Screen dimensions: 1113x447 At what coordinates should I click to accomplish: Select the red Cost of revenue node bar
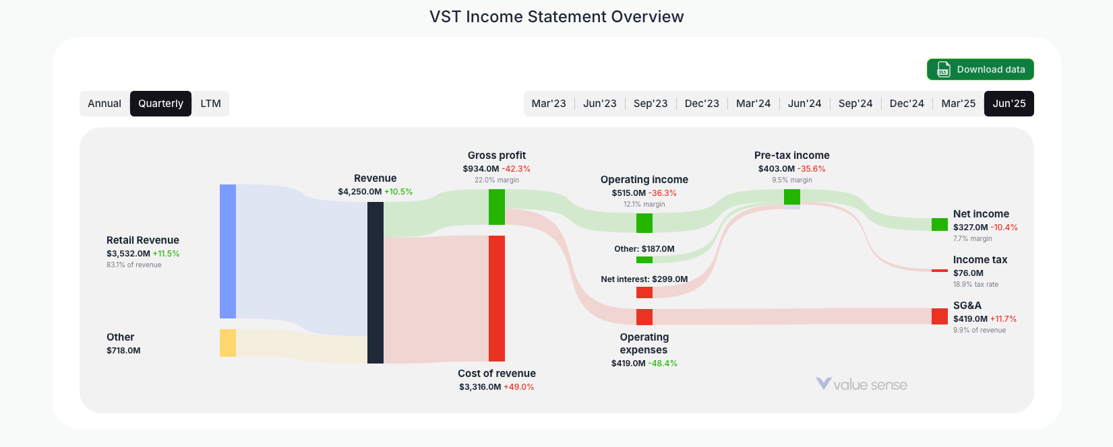[x=496, y=298]
